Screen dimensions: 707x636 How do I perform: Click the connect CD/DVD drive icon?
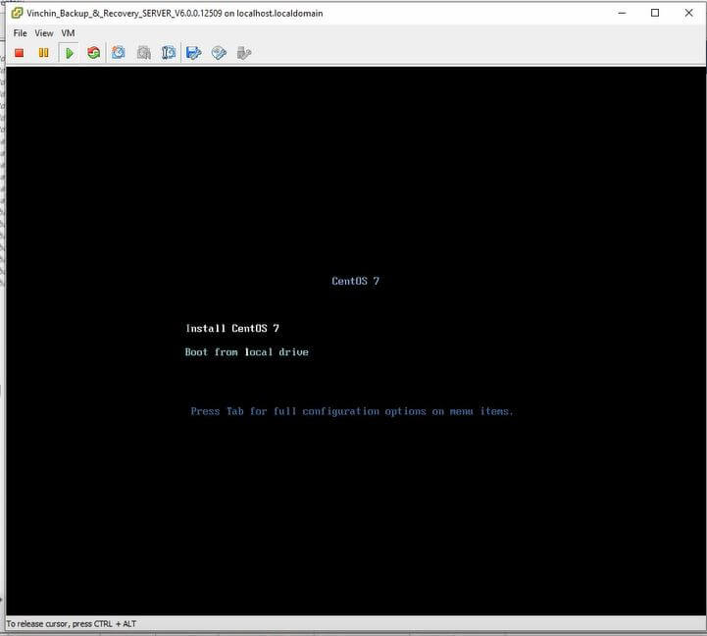coord(219,53)
